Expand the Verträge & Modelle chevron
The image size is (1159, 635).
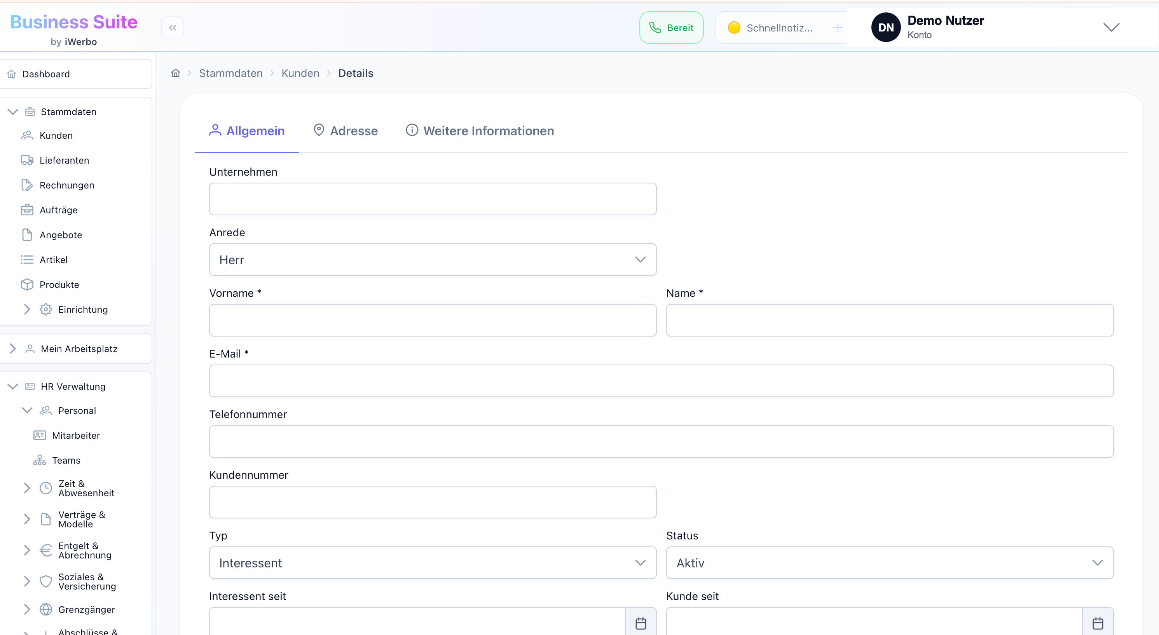point(27,519)
